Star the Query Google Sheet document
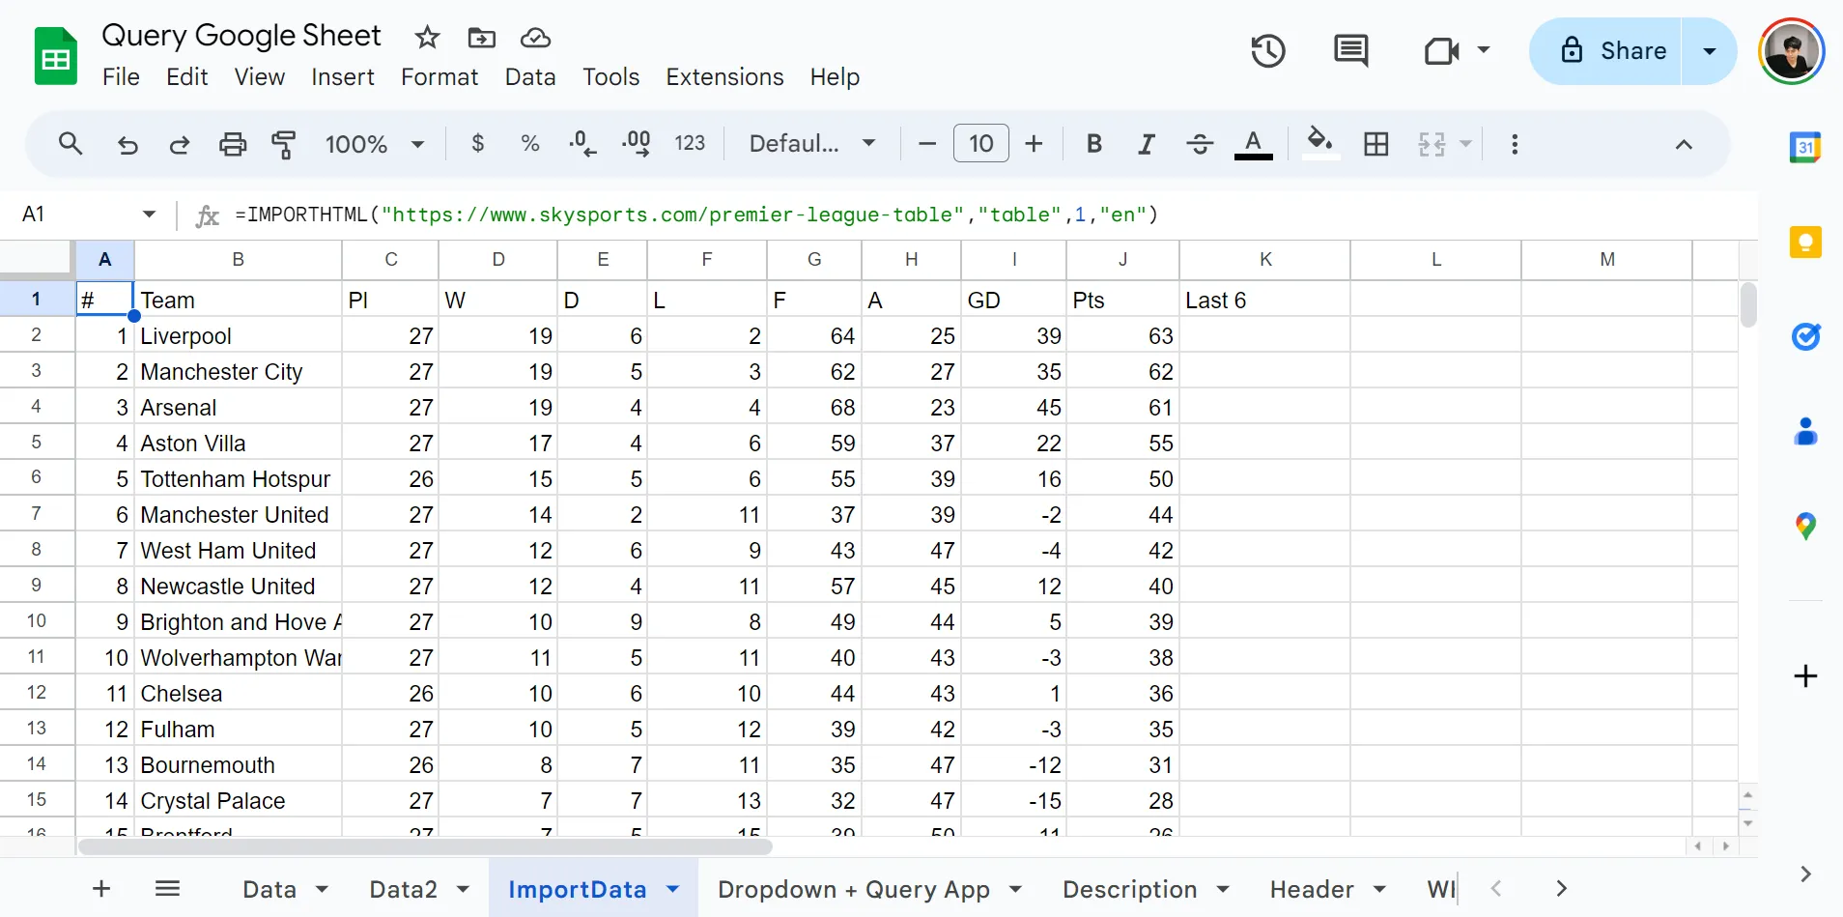 click(427, 38)
